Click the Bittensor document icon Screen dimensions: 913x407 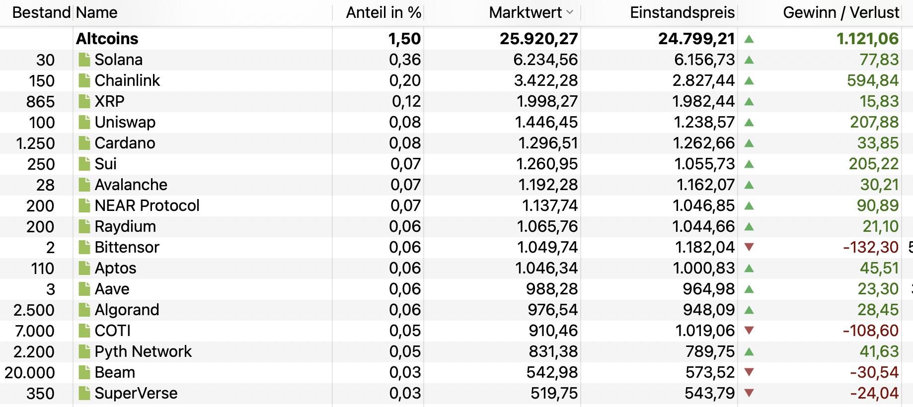(84, 247)
